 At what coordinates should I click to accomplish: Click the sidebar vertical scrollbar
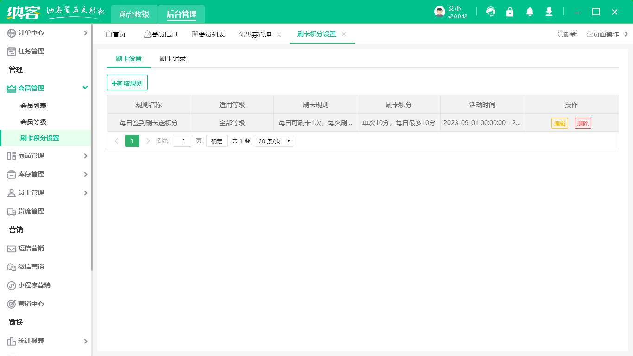tap(92, 148)
